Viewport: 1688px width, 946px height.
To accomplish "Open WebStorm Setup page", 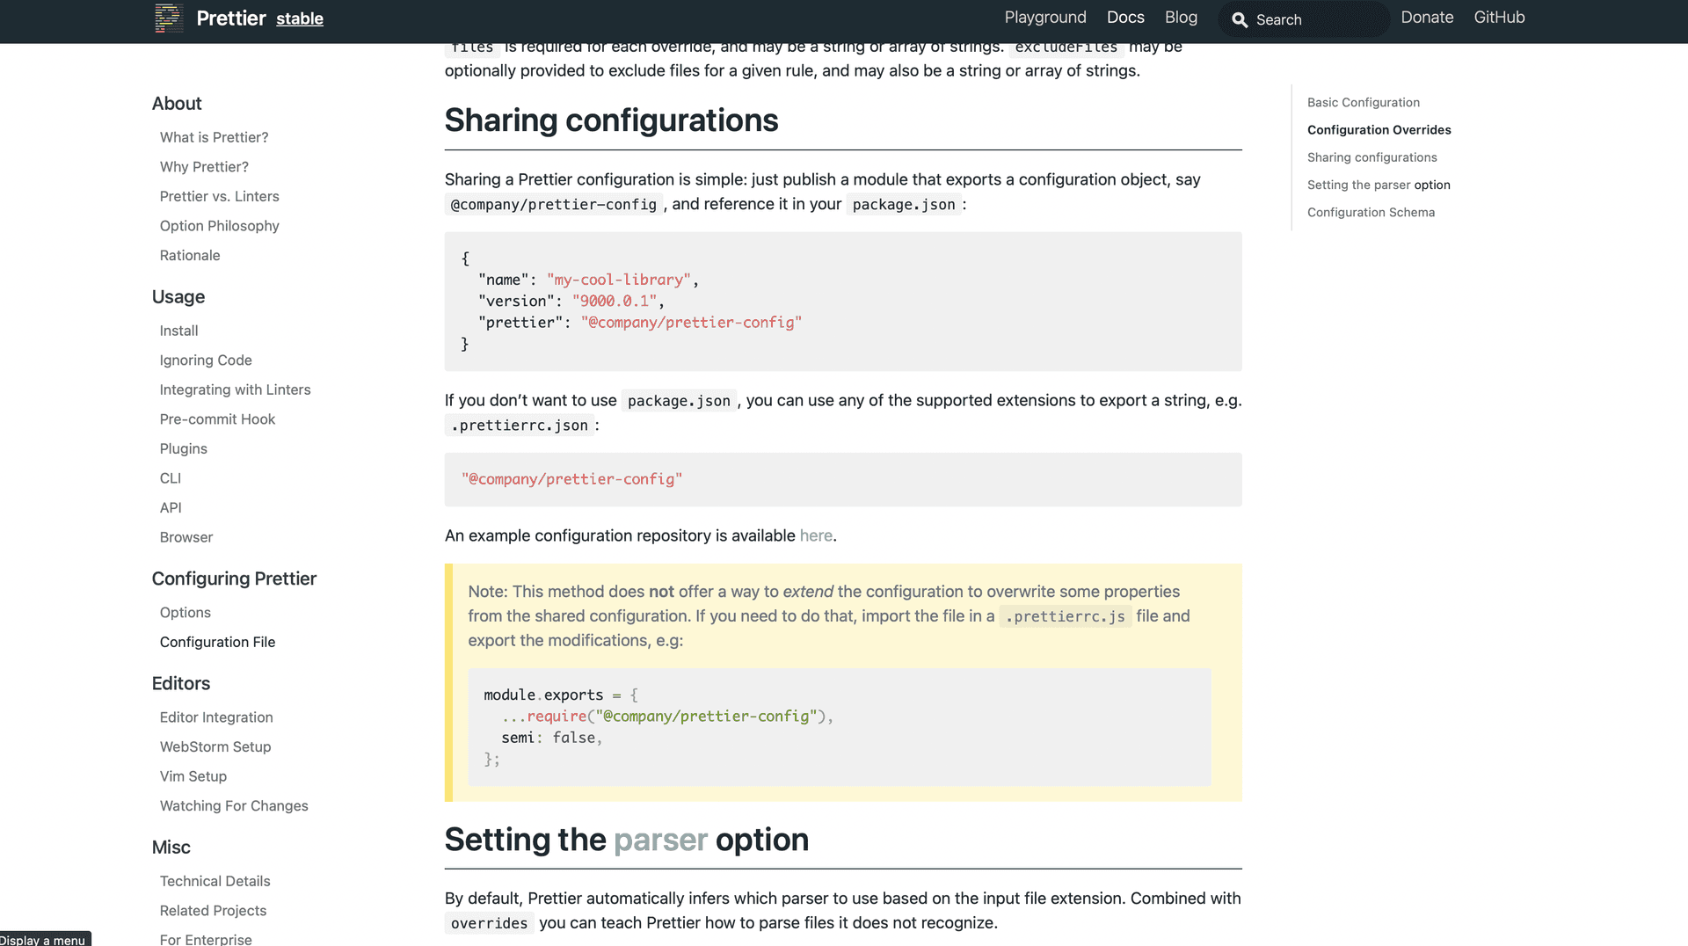I will tap(215, 746).
